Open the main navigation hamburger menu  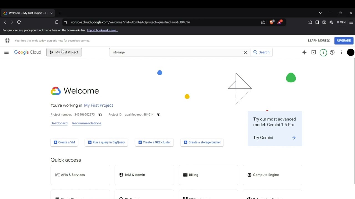[x=6, y=52]
